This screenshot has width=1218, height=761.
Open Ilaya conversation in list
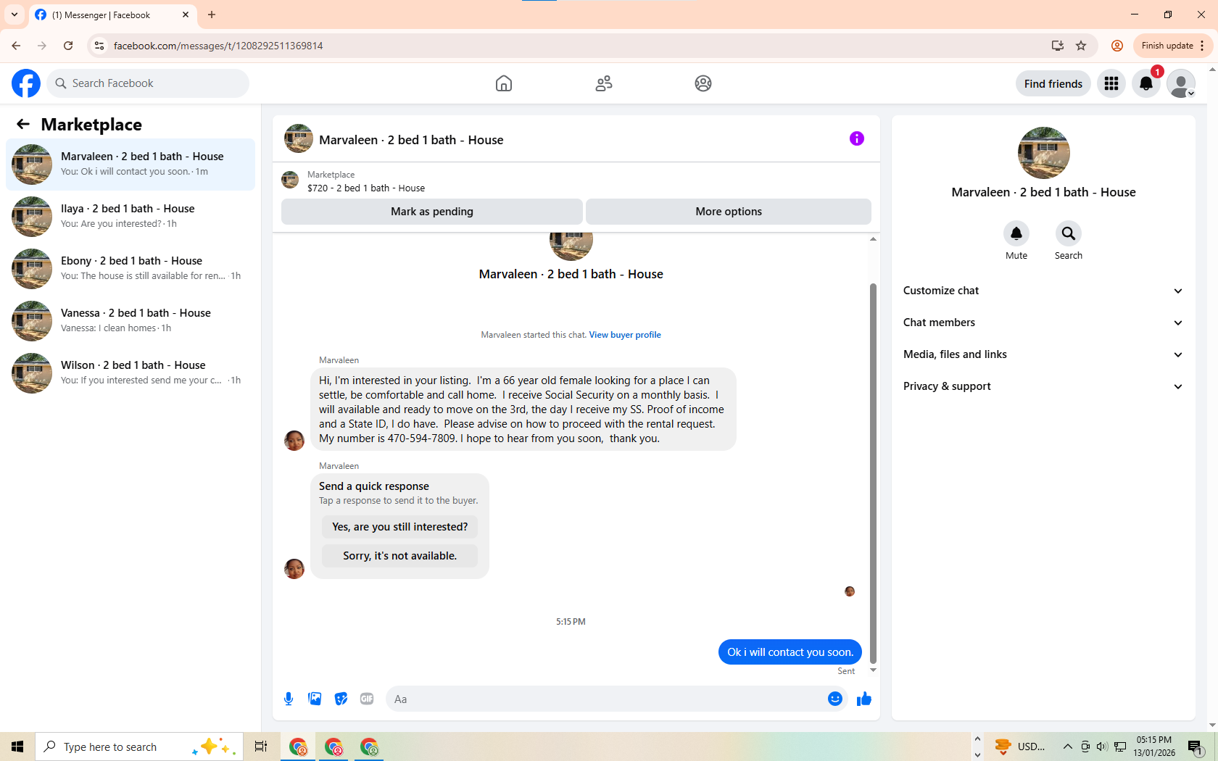click(130, 217)
